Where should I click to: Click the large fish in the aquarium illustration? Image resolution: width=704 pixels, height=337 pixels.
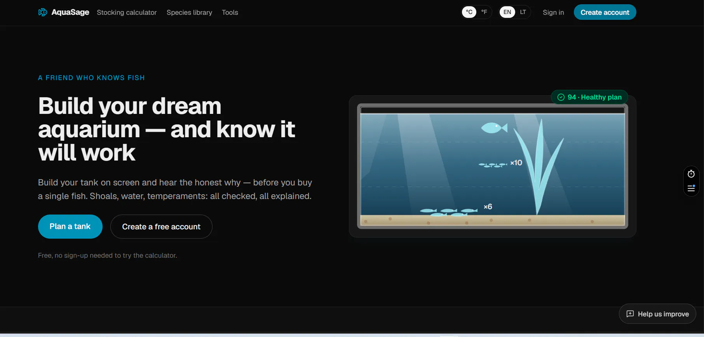click(494, 127)
